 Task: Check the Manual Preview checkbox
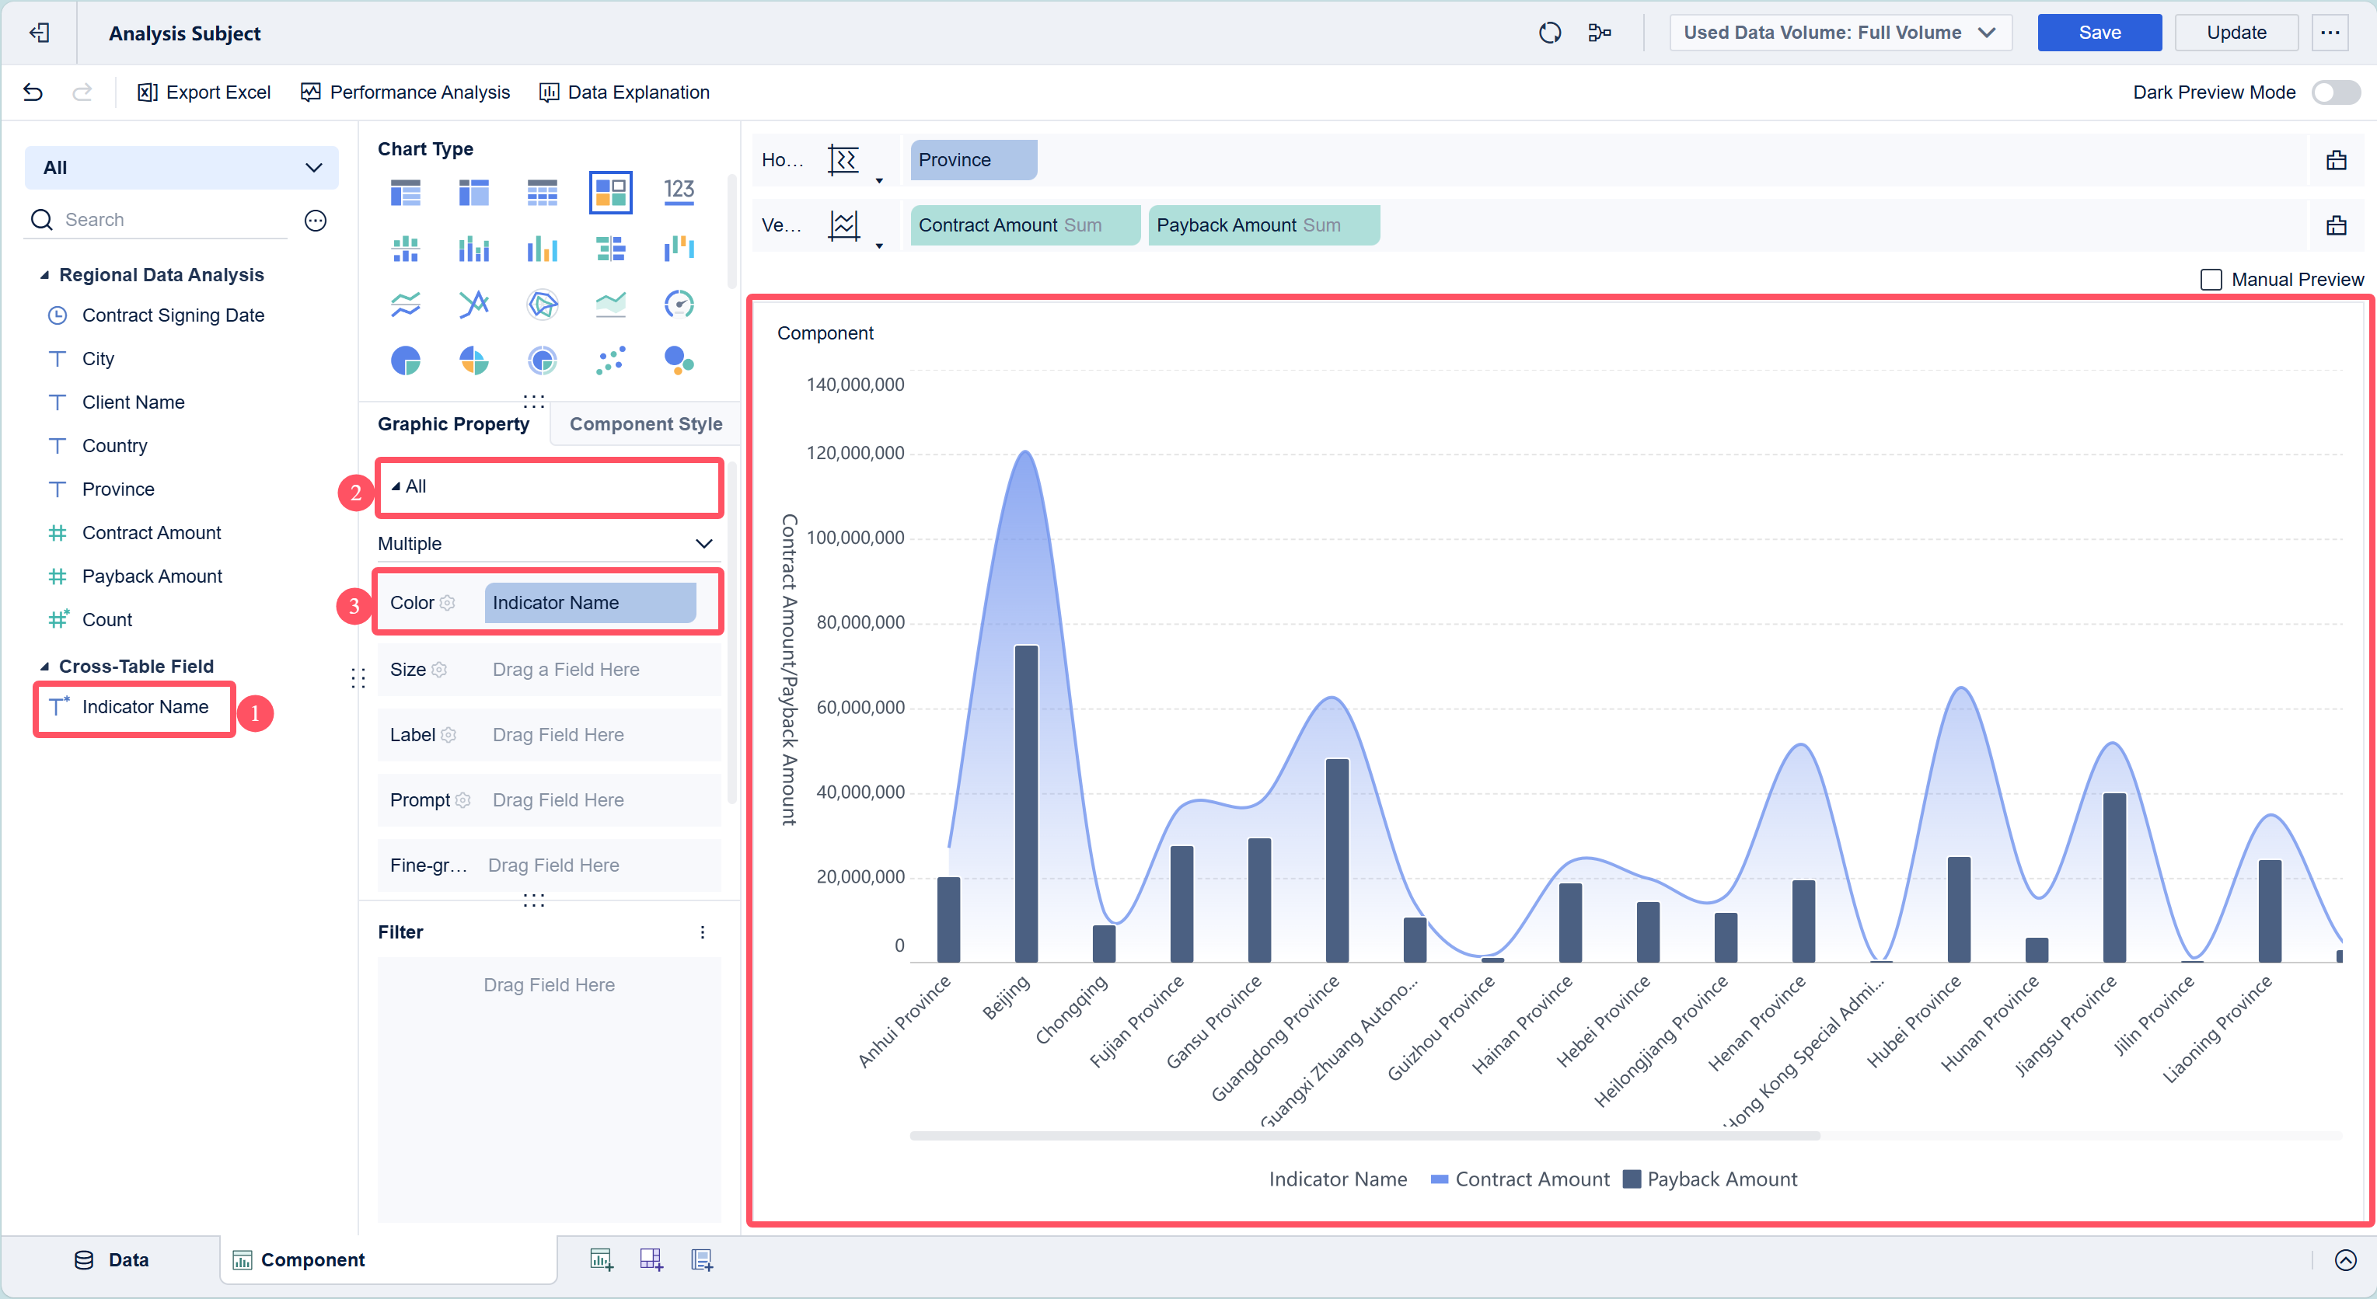(2211, 280)
